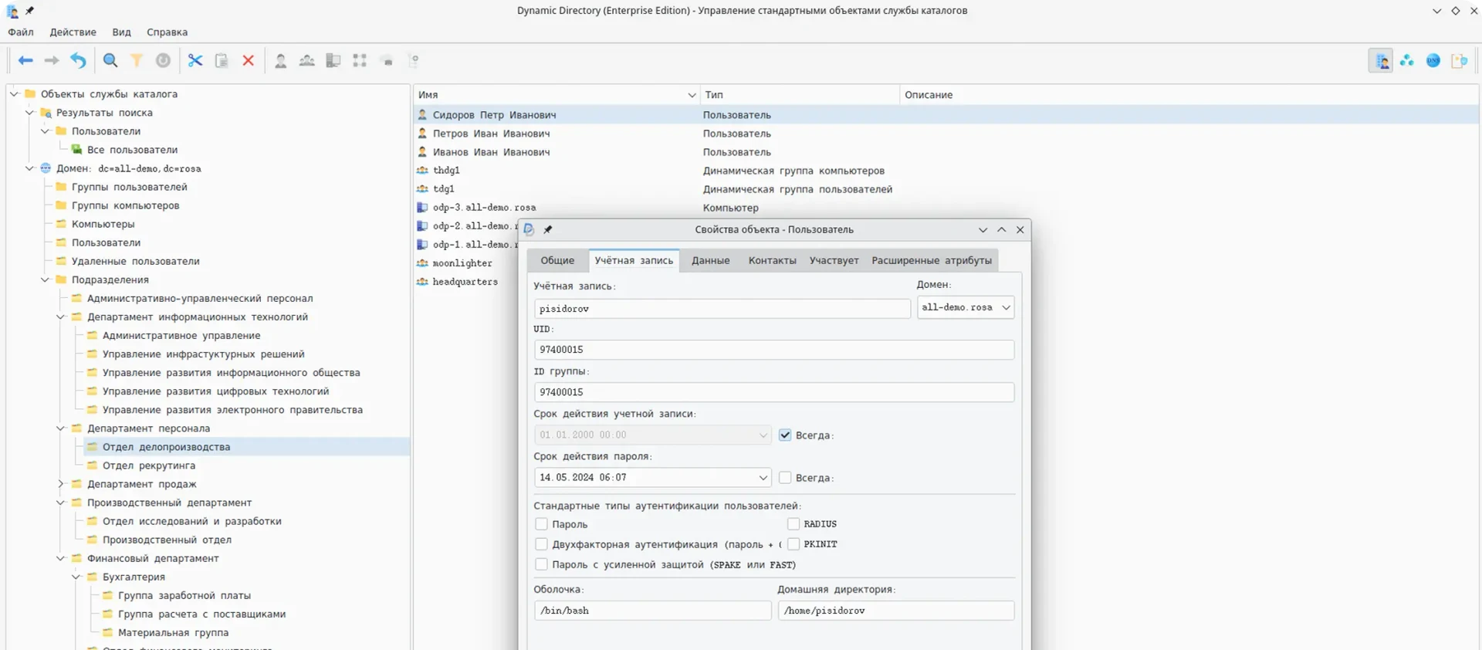Enable the PKINIT authentication checkbox
Image resolution: width=1482 pixels, height=650 pixels.
pyautogui.click(x=793, y=544)
